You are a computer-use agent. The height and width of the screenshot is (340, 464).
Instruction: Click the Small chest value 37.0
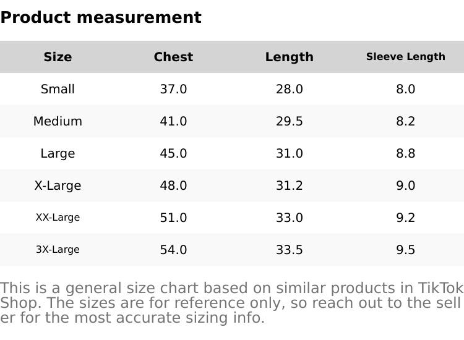tap(173, 89)
